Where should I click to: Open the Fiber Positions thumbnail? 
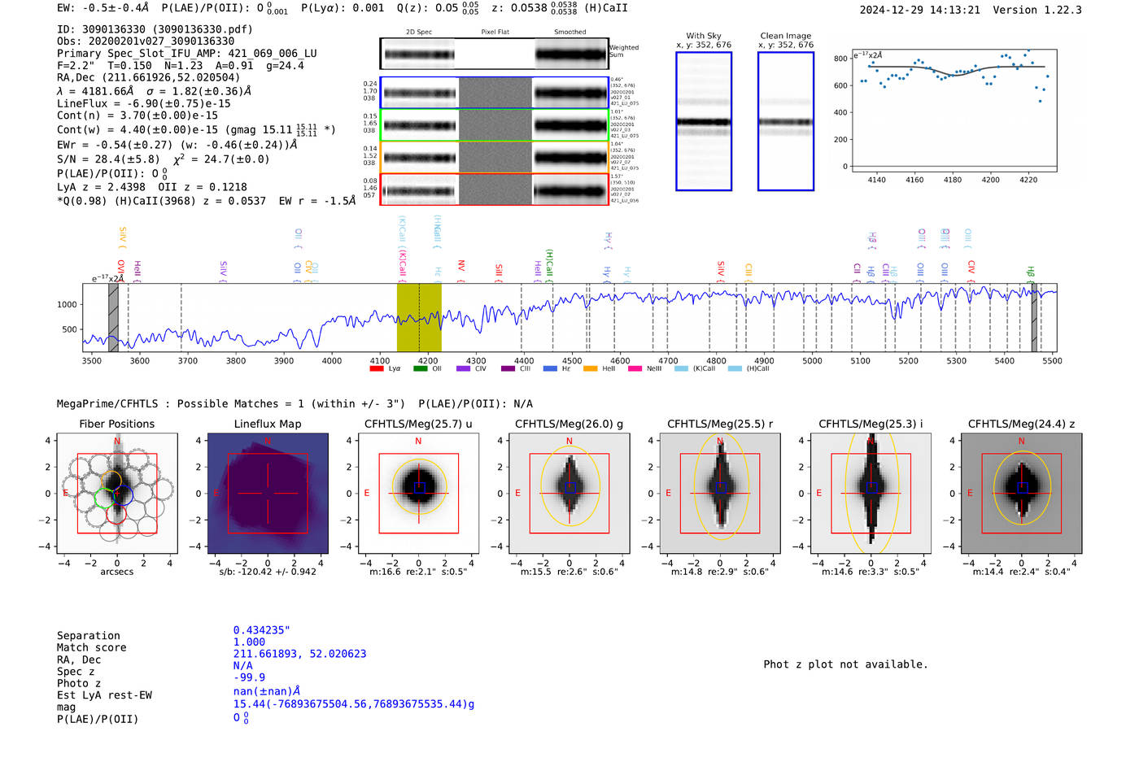pos(117,494)
